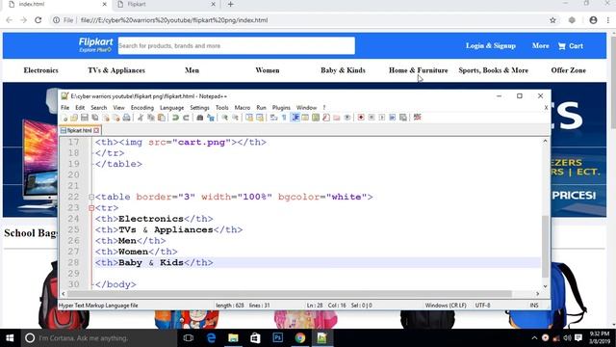Bookmark the page with the star icon

pyautogui.click(x=552, y=20)
